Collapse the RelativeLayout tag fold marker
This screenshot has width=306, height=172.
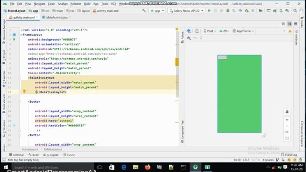(20, 78)
